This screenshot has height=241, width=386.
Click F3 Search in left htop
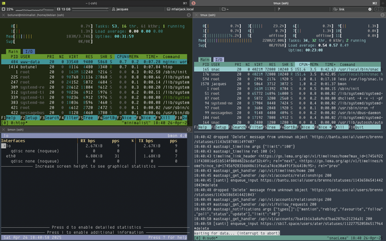pos(49,118)
